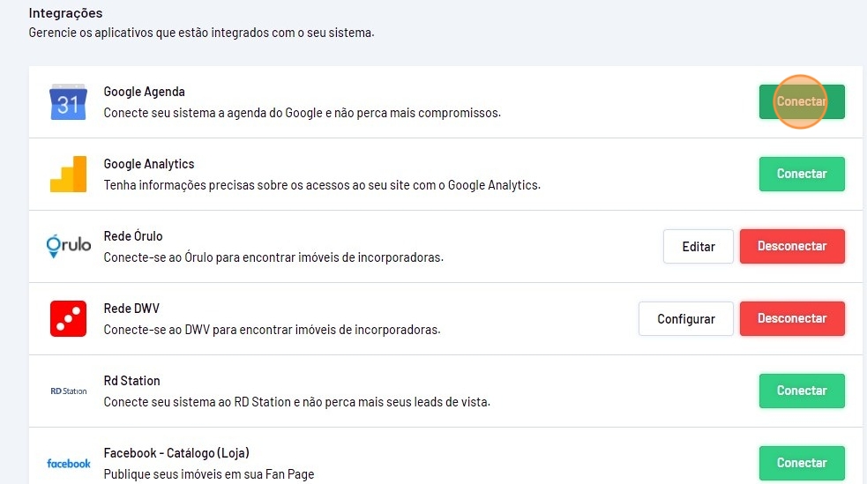
Task: Click the Google Analytics bar chart icon
Action: (68, 174)
